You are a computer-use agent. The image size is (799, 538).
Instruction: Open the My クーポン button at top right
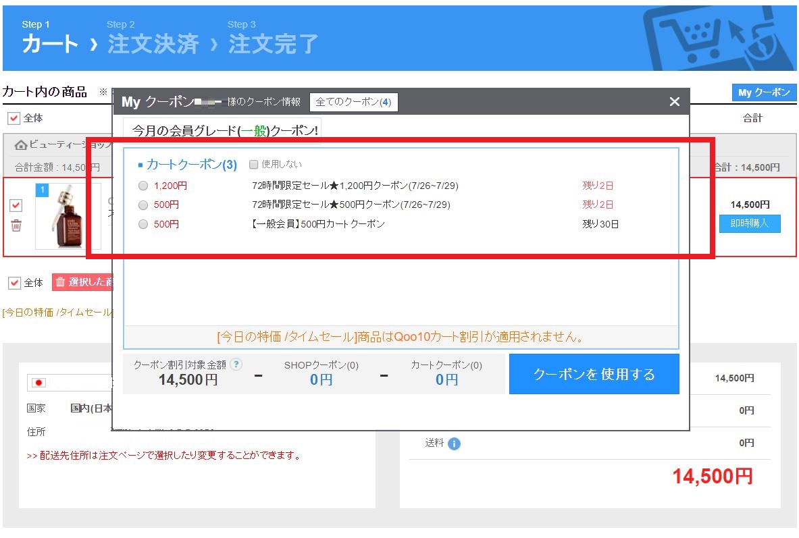tap(763, 92)
